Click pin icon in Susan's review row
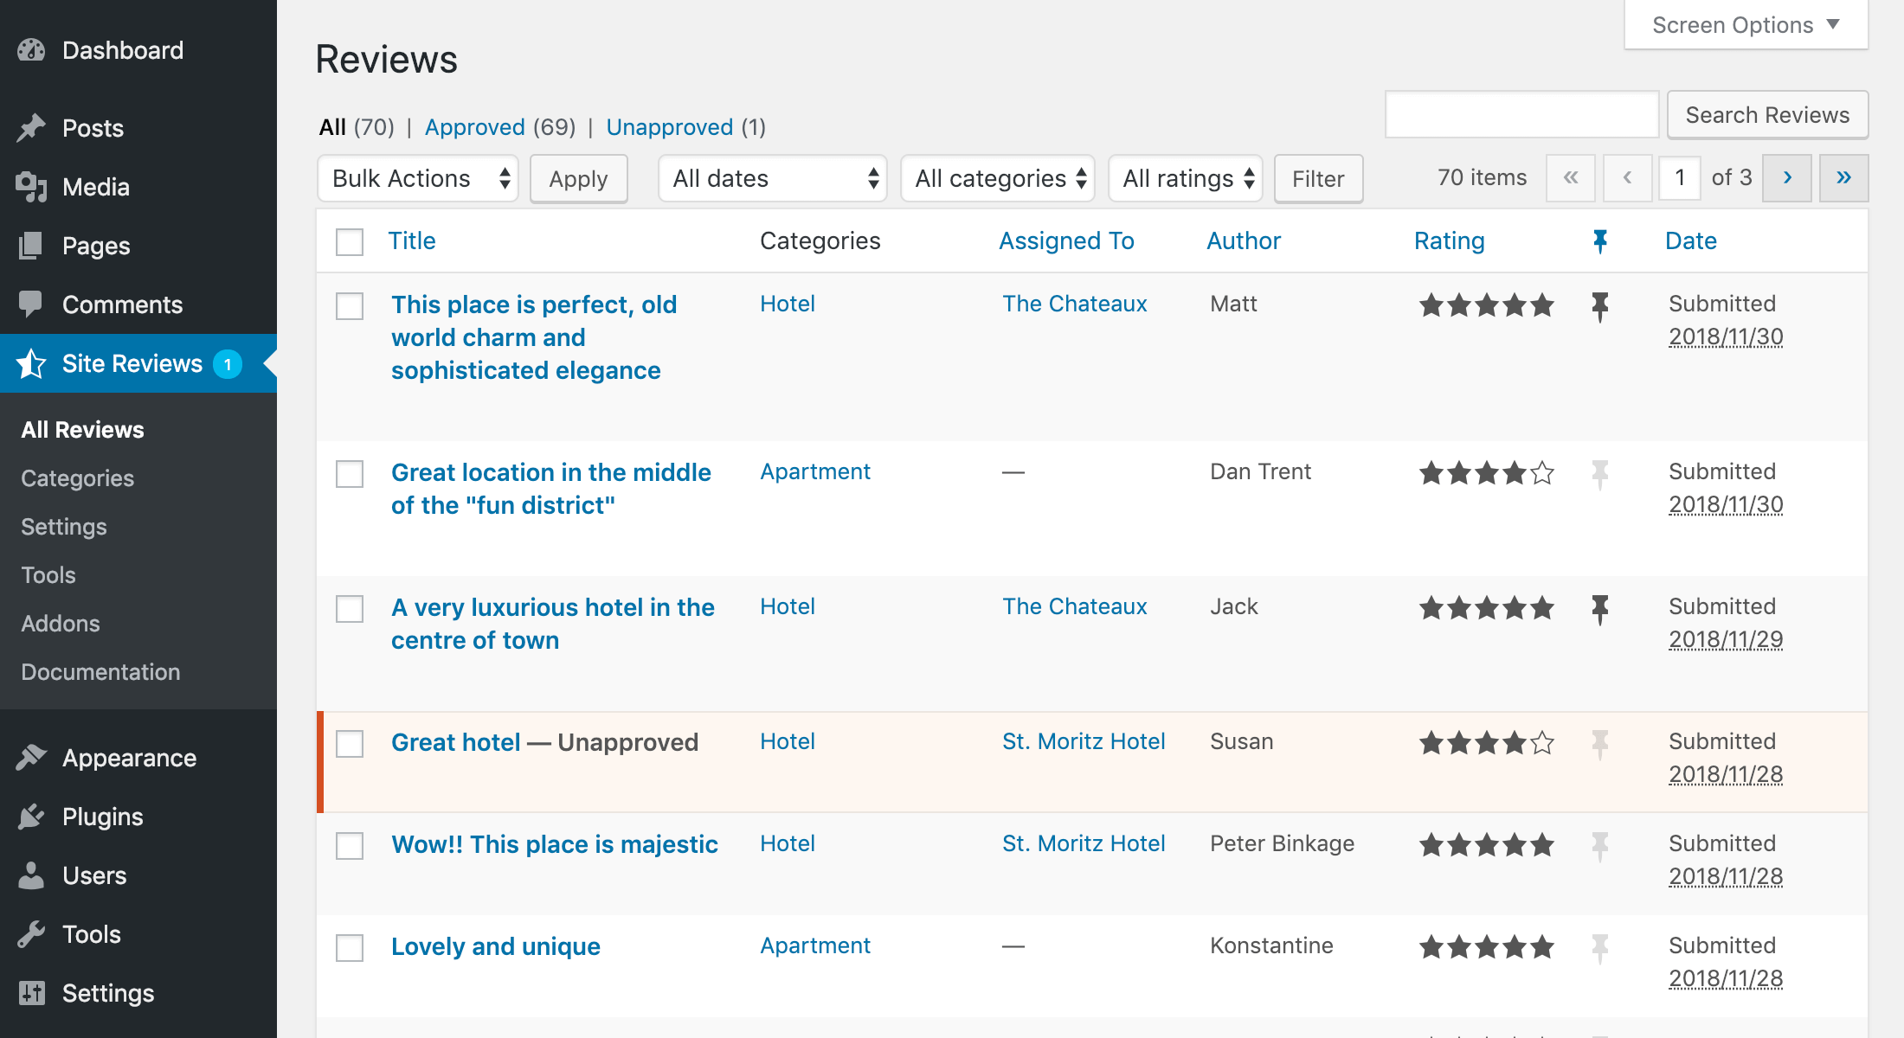1904x1038 pixels. [1599, 744]
